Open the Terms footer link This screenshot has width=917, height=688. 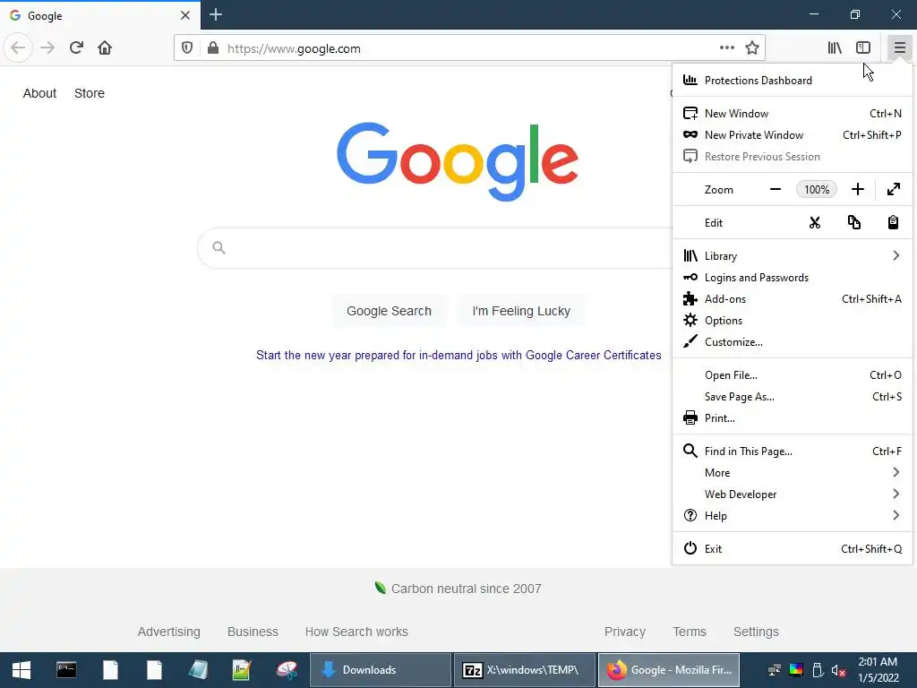(x=690, y=632)
